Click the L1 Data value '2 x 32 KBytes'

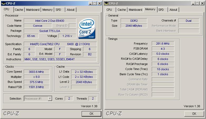coord(84,72)
